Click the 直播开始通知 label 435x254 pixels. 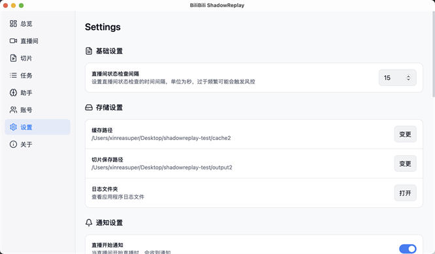point(107,245)
